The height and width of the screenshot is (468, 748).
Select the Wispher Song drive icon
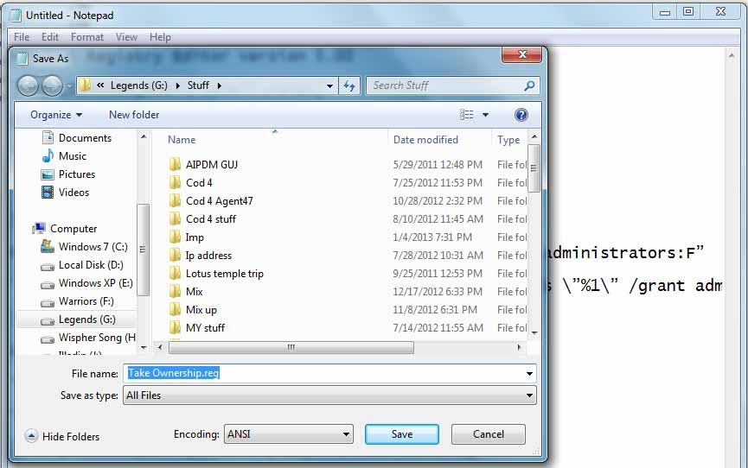point(48,339)
